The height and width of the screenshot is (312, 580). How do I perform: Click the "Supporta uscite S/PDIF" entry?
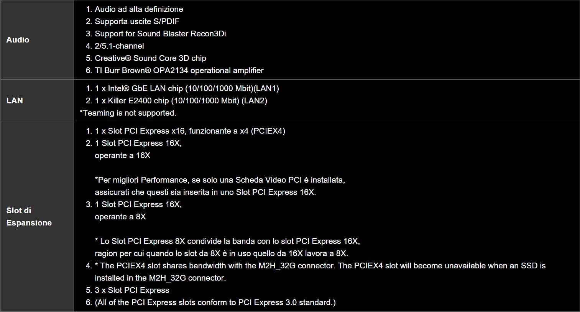[x=137, y=21]
